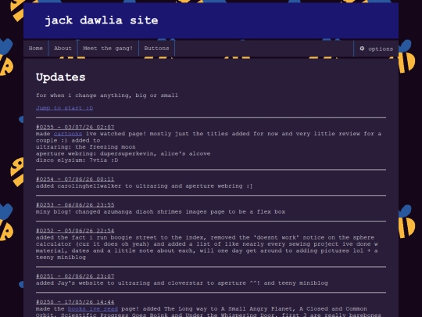Click 'ultraring: the freezing moon' line
Screen dimensions: 422x317
[x=86, y=147]
